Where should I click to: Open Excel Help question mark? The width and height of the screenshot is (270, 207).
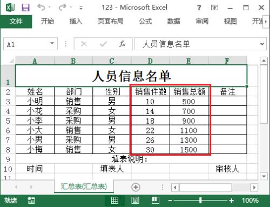199,8
